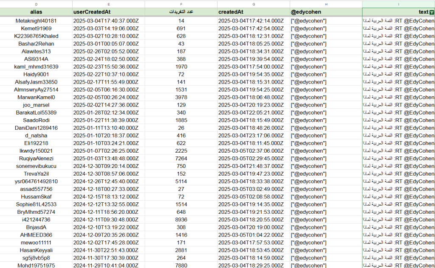Screen dimensions: 435x268
Task: Open the filter icon in text column header
Action: click(432, 13)
